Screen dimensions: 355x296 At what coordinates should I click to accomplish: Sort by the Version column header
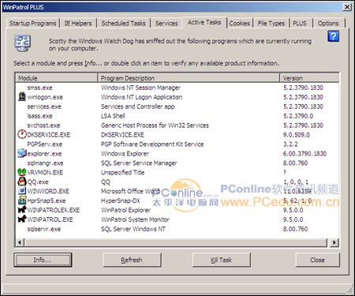tap(309, 78)
